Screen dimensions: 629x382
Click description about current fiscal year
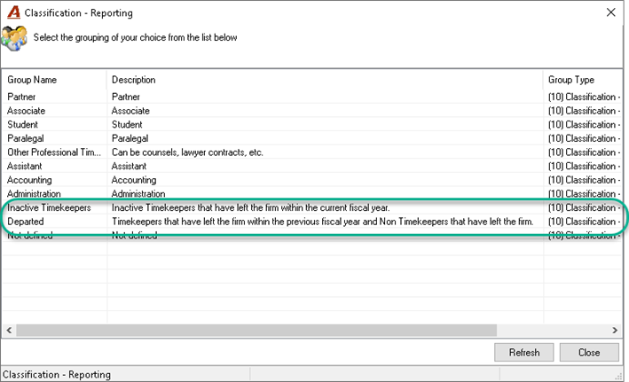coord(251,207)
